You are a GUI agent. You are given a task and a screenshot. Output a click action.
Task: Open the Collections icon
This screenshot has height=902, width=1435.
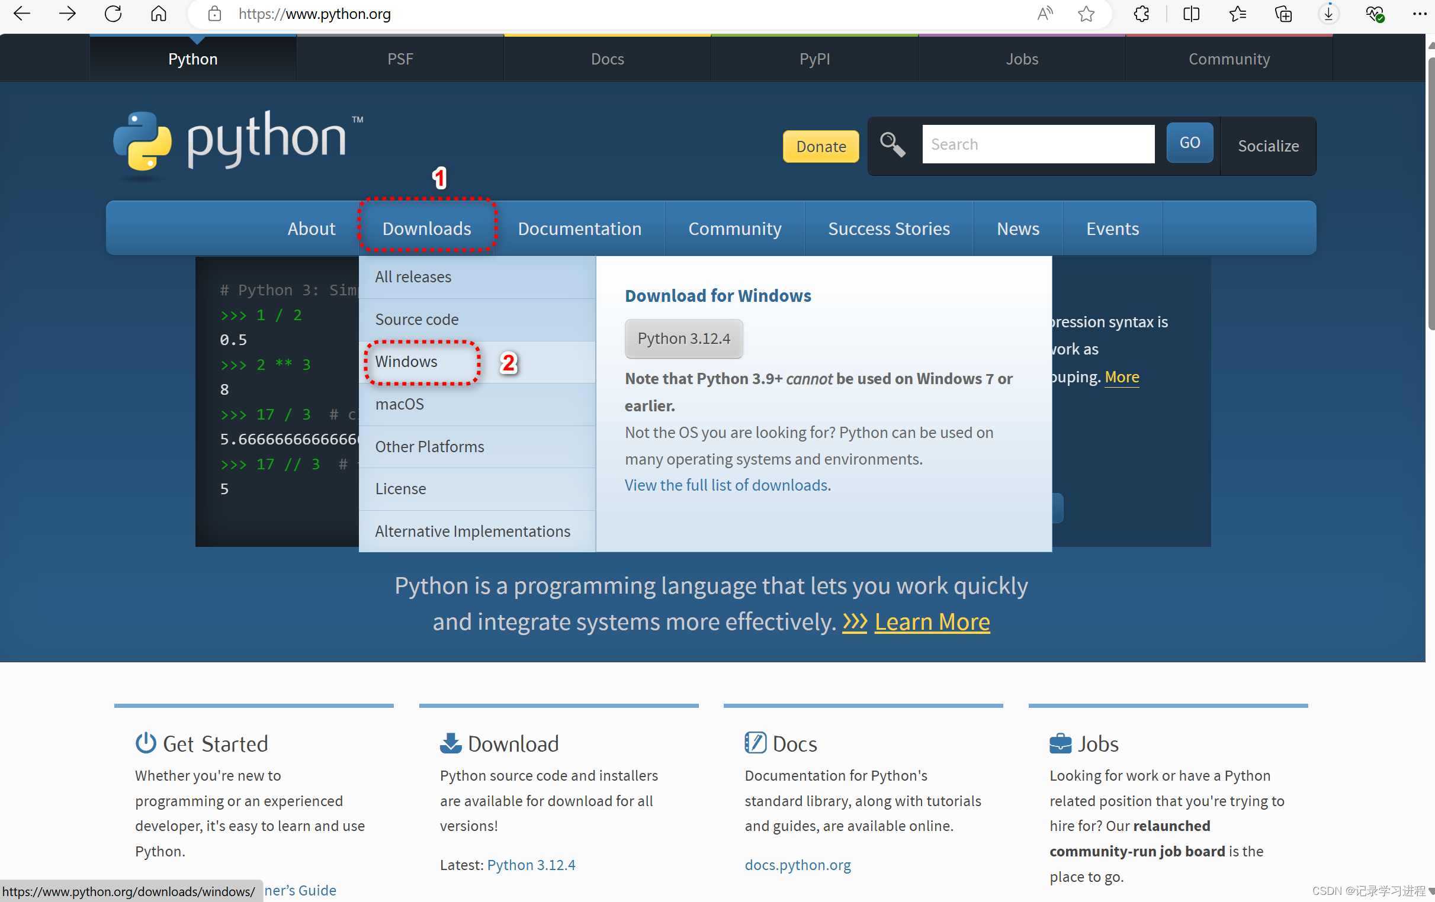click(1283, 14)
